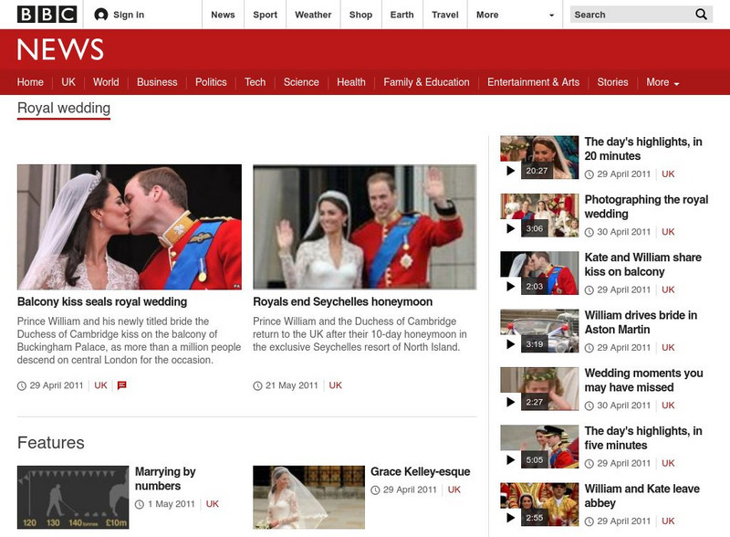This screenshot has height=537, width=730.
Task: Open the Grace Kelley-esque feature link
Action: [420, 472]
